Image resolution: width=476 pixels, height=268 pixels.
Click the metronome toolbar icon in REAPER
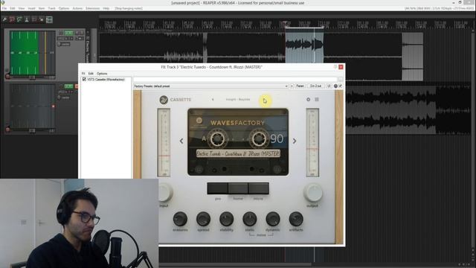27,20
